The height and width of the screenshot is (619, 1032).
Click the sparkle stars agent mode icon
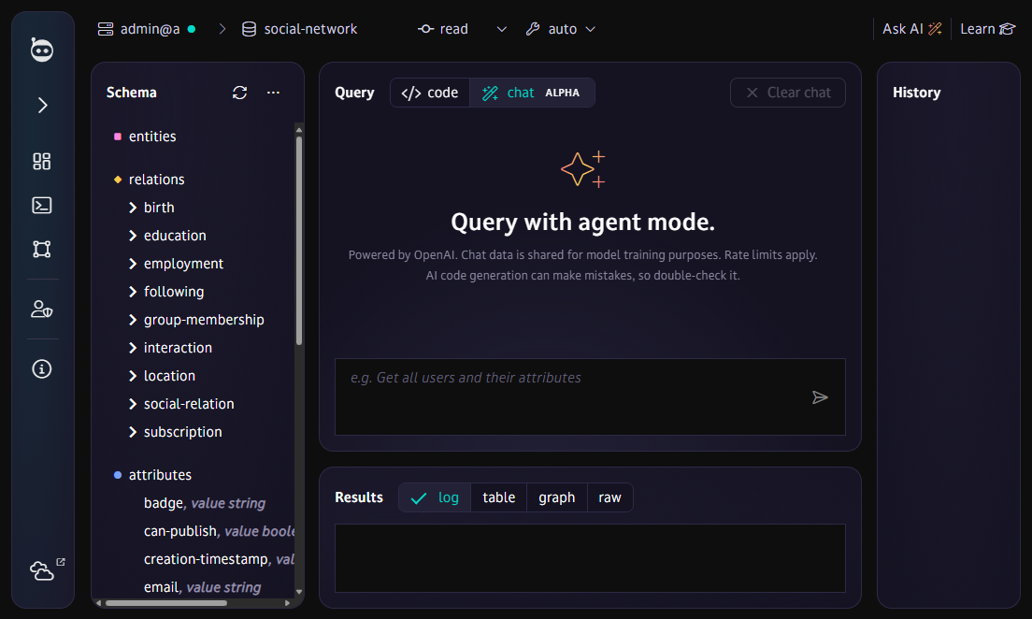[583, 169]
